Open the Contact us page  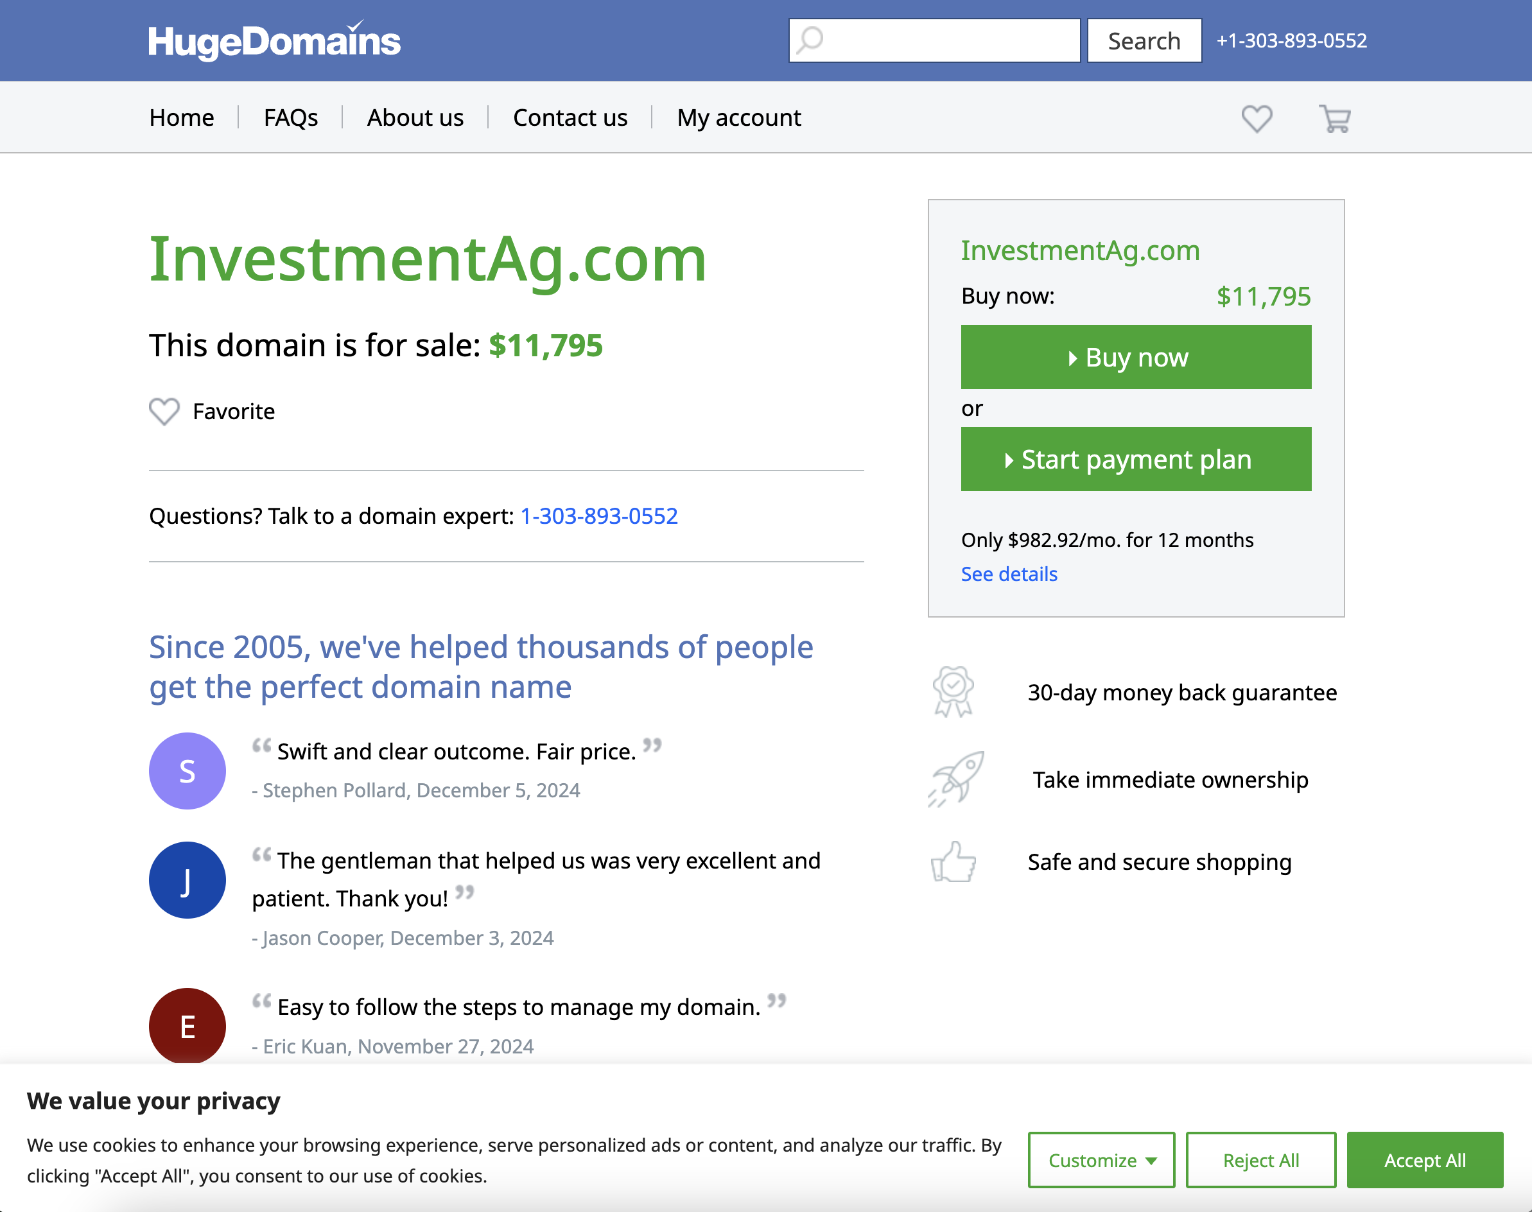[570, 117]
